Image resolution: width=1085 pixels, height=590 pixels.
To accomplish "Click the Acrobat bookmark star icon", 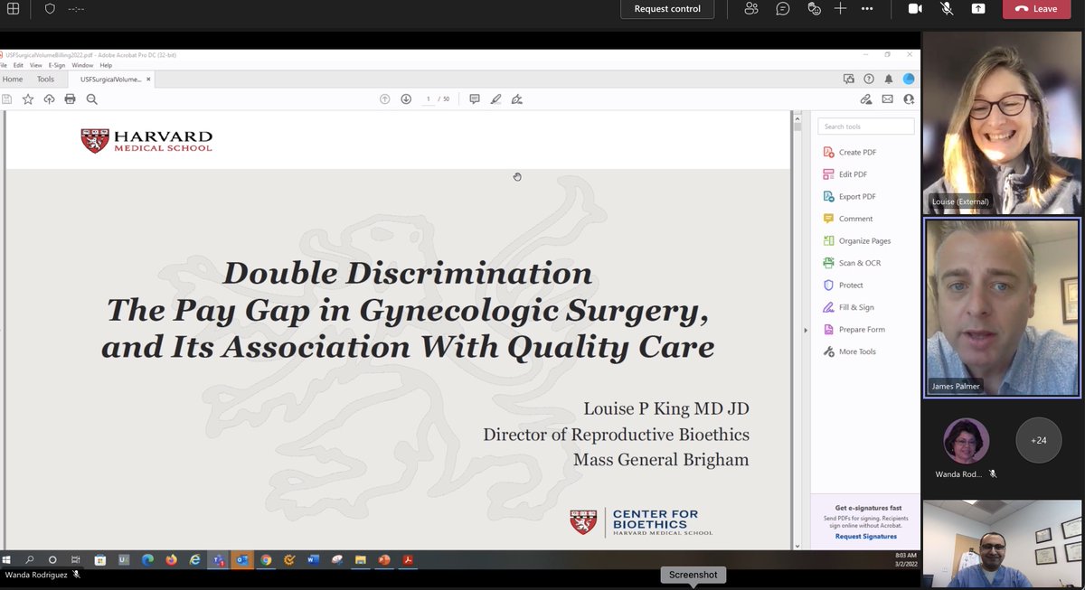I will (28, 99).
